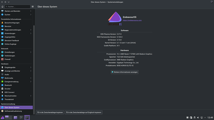Expand the Regionaleinstellungen chevron
The width and height of the screenshot is (214, 120).
[31, 30]
